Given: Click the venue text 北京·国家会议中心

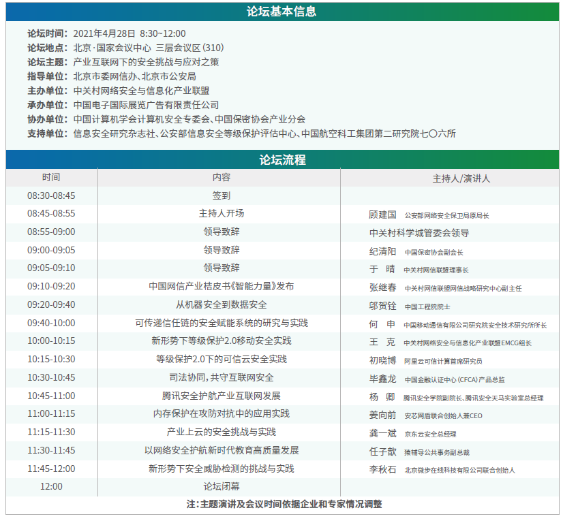Looking at the screenshot, I should (112, 48).
